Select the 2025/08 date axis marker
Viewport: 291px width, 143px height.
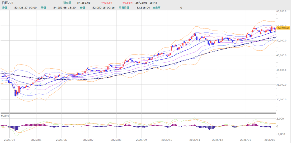coord(116,140)
